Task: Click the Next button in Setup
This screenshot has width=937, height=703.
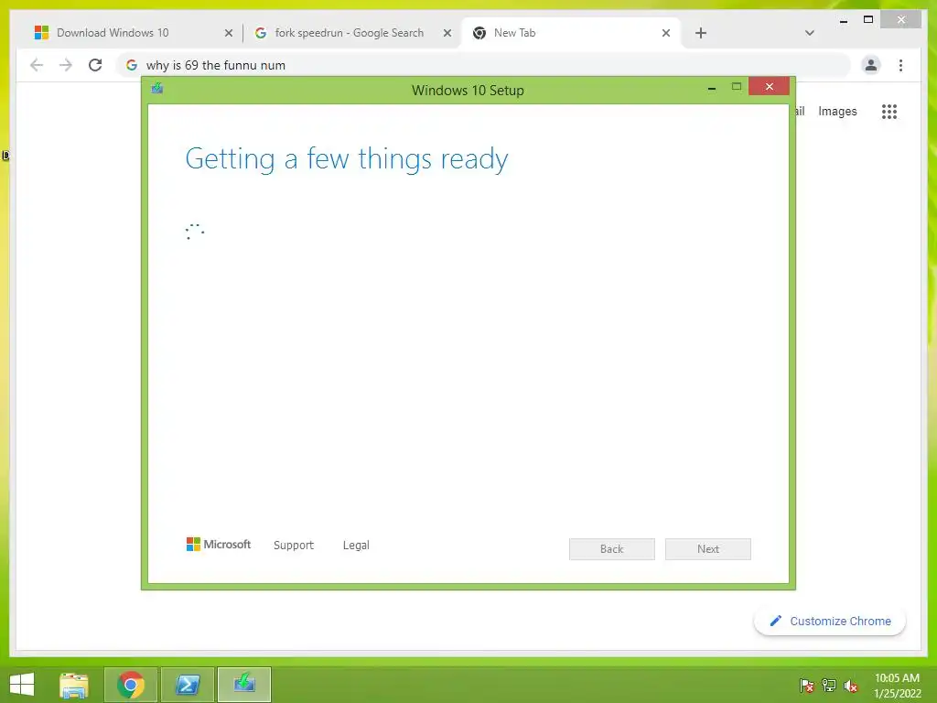Action: [708, 549]
